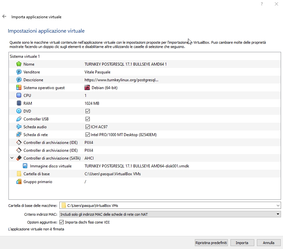Click the speech bubble icon beside Venditore

(19, 72)
